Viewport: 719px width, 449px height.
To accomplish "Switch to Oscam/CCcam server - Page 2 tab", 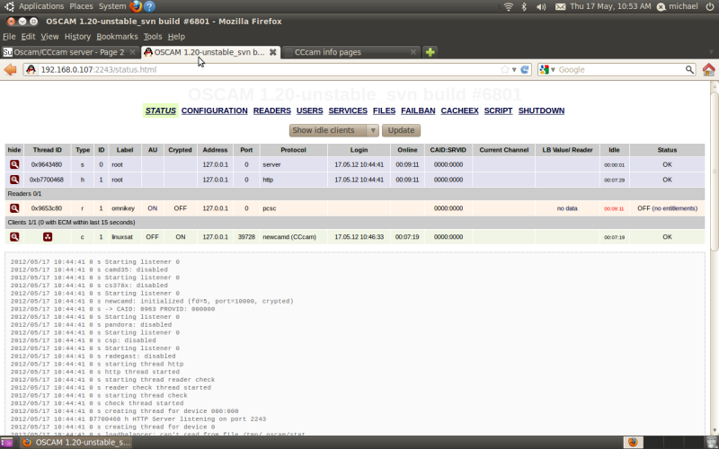I will click(x=70, y=52).
